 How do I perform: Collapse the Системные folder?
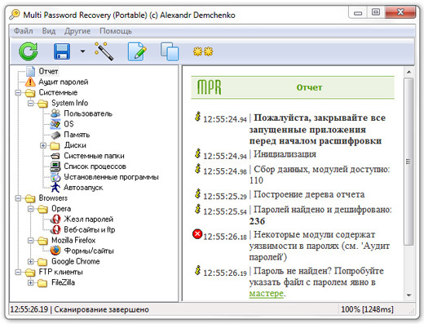click(18, 92)
